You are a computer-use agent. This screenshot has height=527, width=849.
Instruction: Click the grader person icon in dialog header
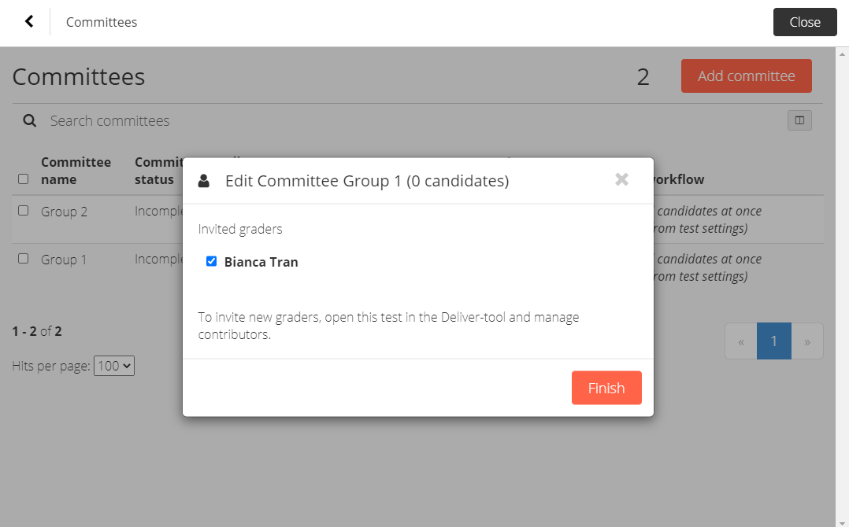click(x=203, y=181)
